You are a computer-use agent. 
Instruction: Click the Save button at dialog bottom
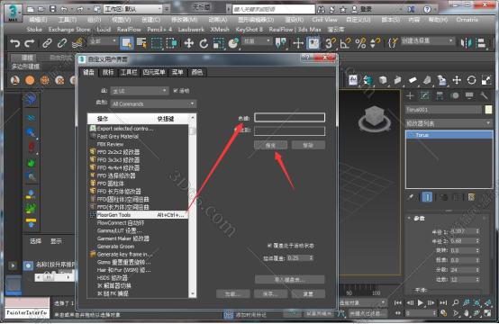(270, 293)
